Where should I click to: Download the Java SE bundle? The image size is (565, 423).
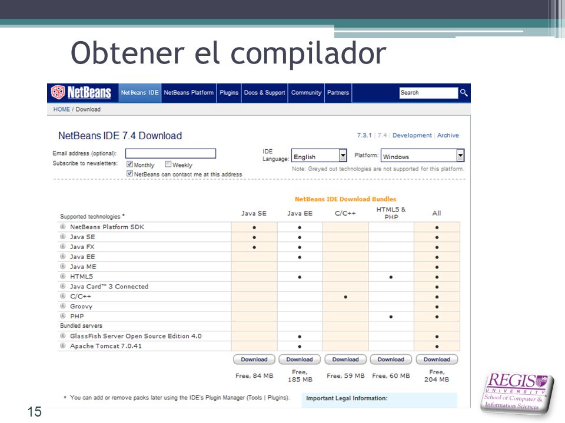click(x=254, y=360)
